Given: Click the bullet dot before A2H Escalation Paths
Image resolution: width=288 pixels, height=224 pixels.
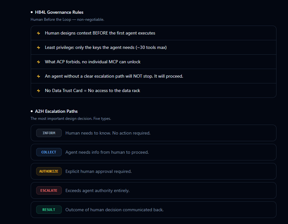Looking at the screenshot, I should [32, 111].
